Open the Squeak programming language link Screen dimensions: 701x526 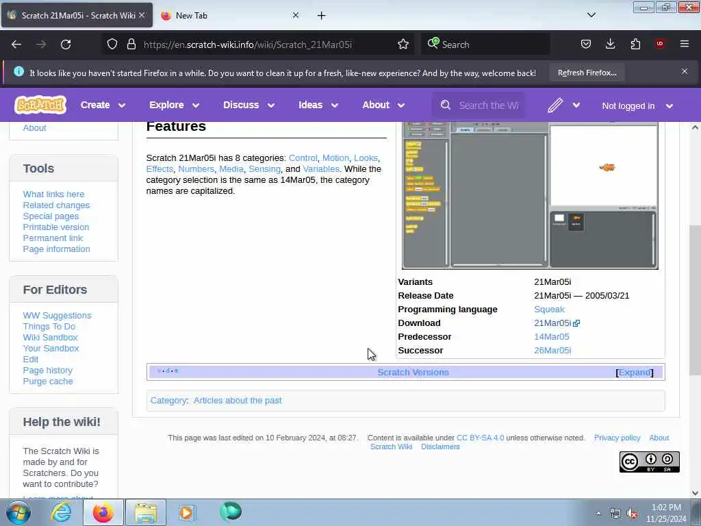(549, 309)
